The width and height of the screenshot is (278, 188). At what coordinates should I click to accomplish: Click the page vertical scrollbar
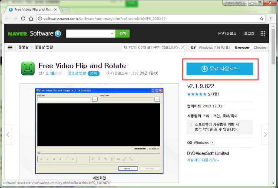[x=273, y=46]
